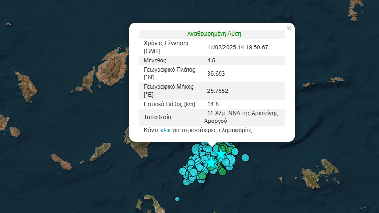Viewport: 379px width, 213px height.
Task: Select the green circle below the lower star
Action: click(x=221, y=171)
